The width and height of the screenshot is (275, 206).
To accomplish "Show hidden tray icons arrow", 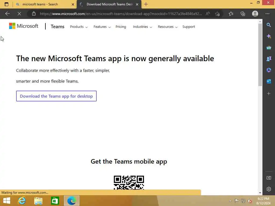I will click(230, 201).
